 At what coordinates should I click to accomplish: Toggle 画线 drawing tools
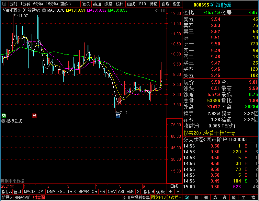(x=131, y=4)
